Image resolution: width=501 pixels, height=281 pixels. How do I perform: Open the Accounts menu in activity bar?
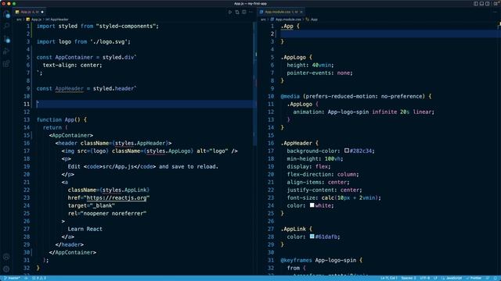(x=6, y=257)
